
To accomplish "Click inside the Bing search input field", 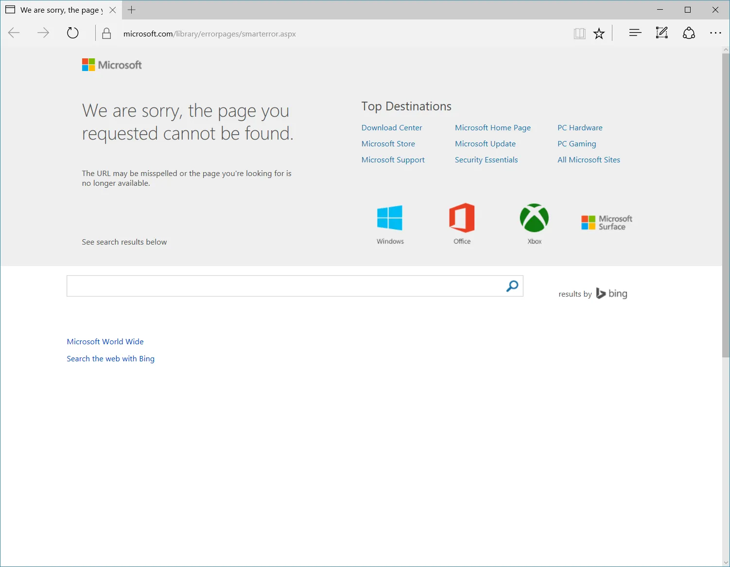I will [x=287, y=286].
